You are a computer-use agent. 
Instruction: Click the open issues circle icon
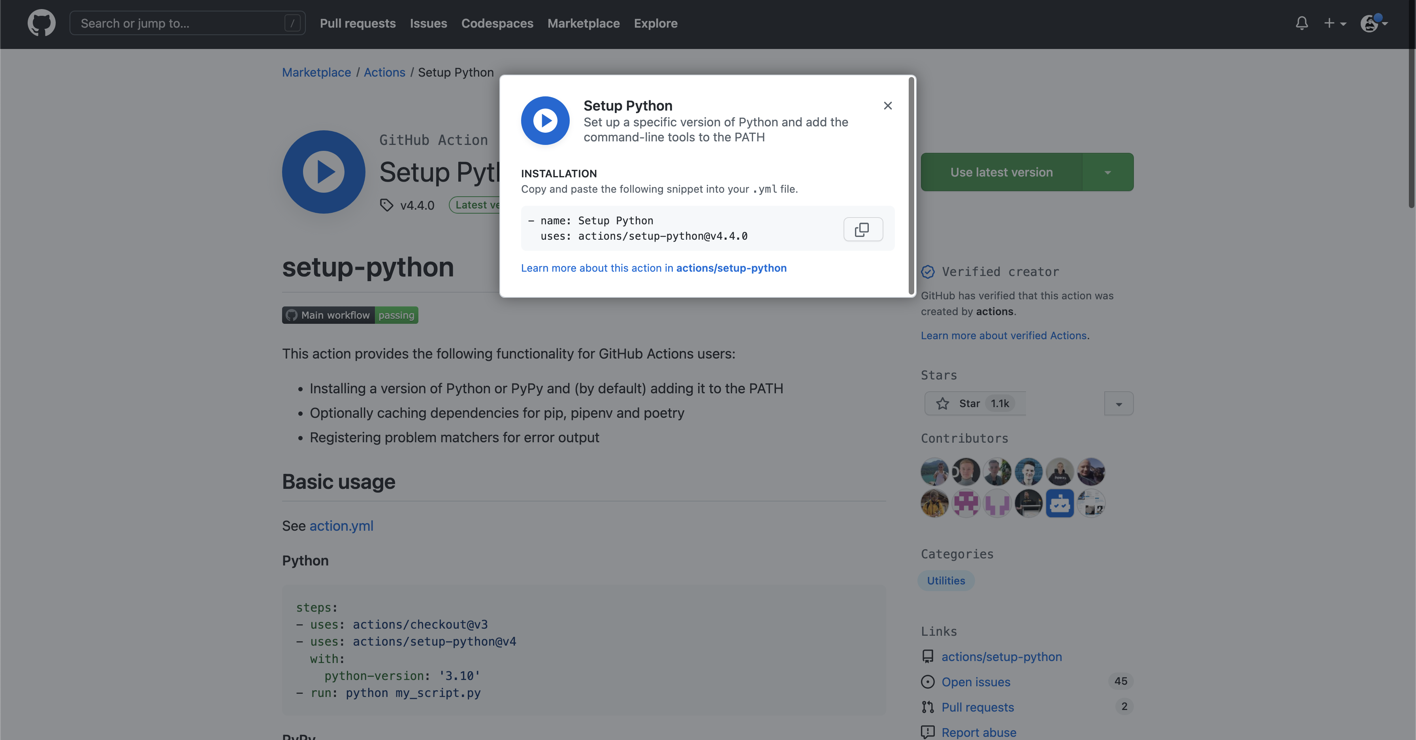[928, 682]
